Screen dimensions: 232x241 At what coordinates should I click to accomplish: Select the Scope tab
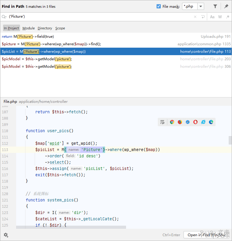[60, 28]
